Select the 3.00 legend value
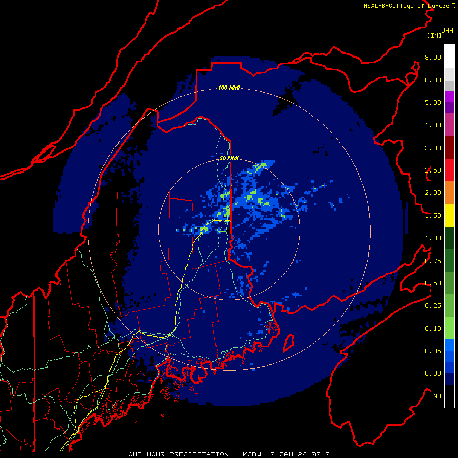The width and height of the screenshot is (458, 458). tap(433, 148)
